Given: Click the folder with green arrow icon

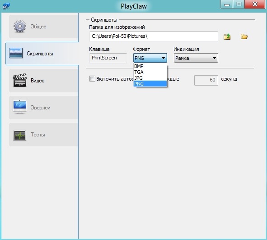Looking at the screenshot, I should (227, 36).
